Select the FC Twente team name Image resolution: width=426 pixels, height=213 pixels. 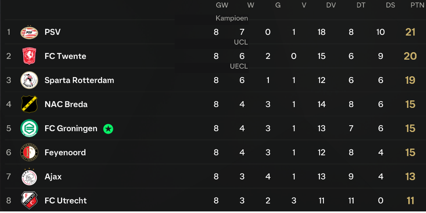click(65, 56)
